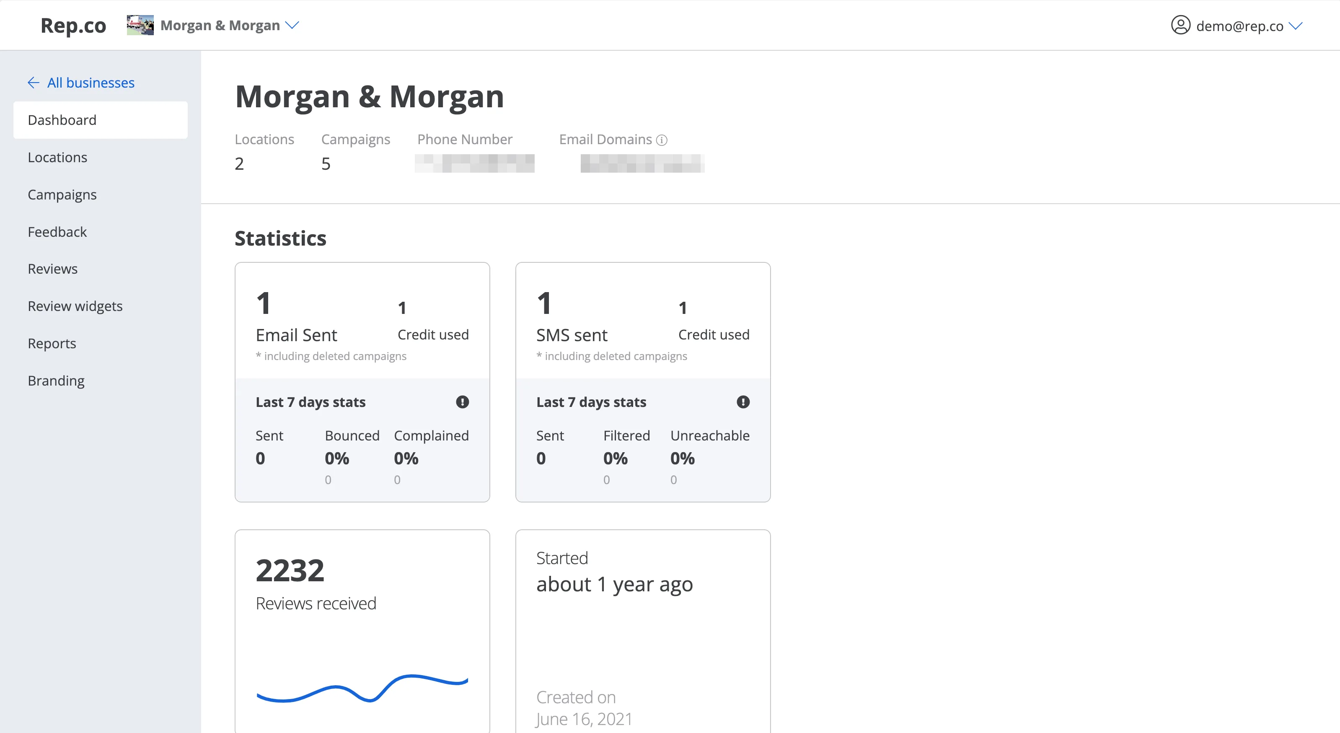Click the blurred Phone Number value
The width and height of the screenshot is (1340, 733).
click(x=474, y=163)
